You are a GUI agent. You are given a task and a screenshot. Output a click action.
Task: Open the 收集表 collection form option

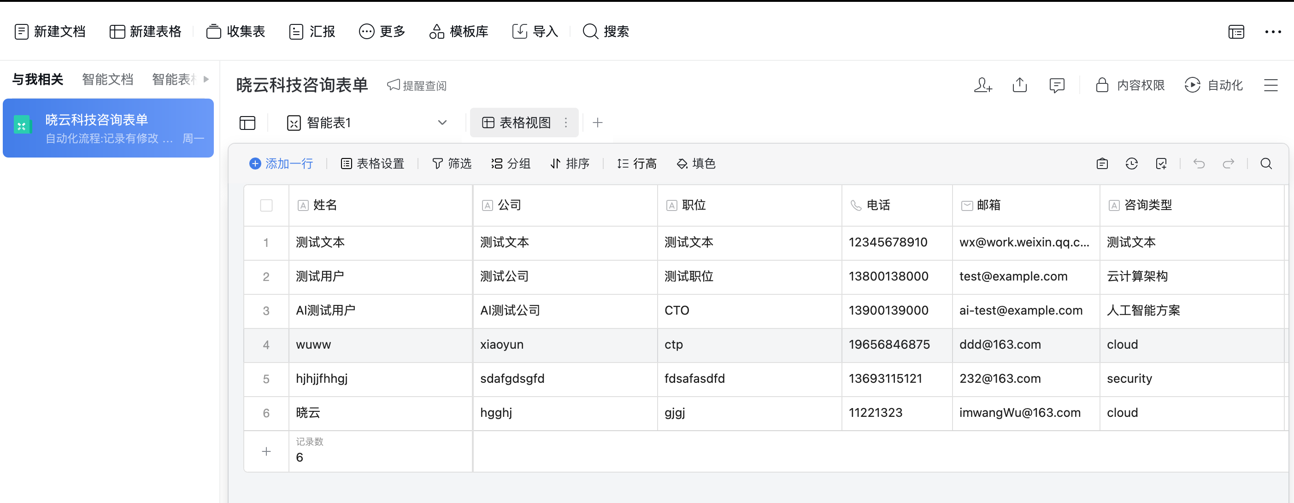pos(235,32)
